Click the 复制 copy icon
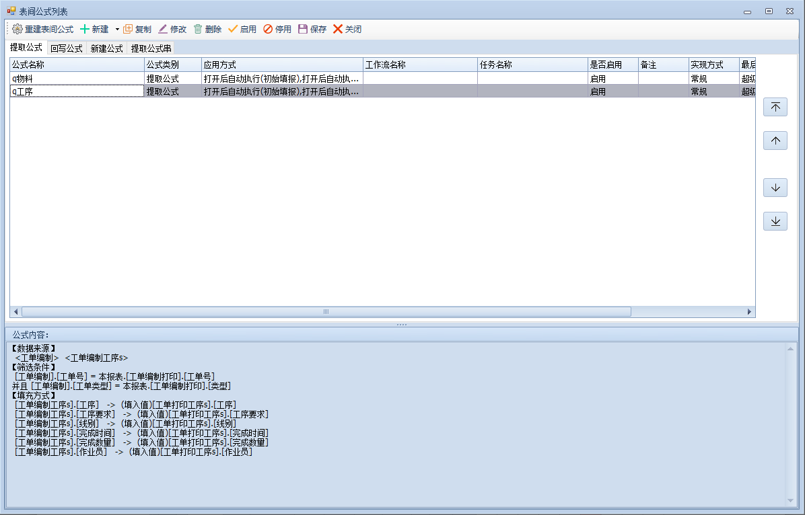The image size is (805, 515). [128, 30]
